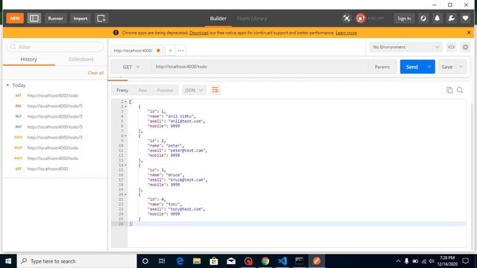Image resolution: width=477 pixels, height=268 pixels.
Task: Click Clear all history link
Action: (x=96, y=73)
